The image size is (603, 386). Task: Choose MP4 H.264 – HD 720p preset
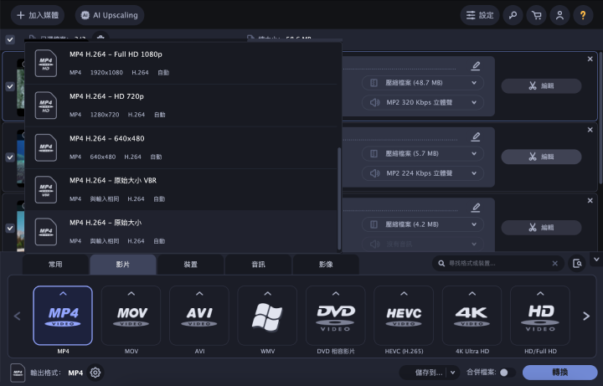(181, 106)
